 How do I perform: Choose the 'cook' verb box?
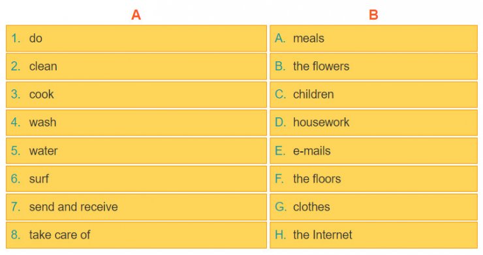(x=136, y=94)
